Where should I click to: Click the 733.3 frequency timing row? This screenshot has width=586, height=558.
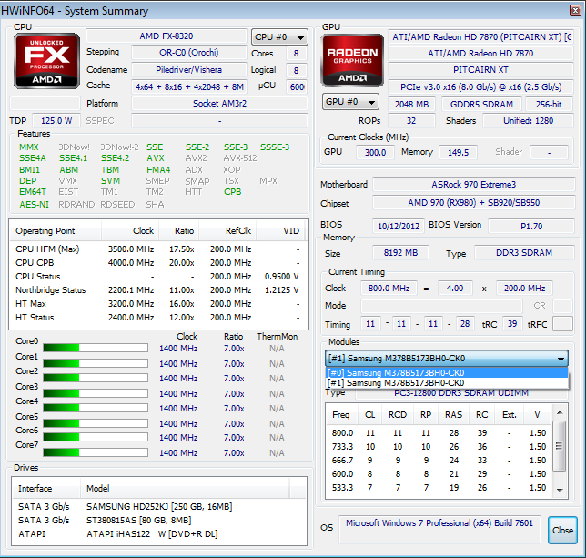(x=439, y=447)
